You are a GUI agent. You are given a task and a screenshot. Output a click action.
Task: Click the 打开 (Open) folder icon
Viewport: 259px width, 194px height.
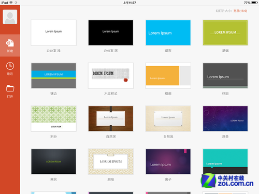tap(10, 88)
